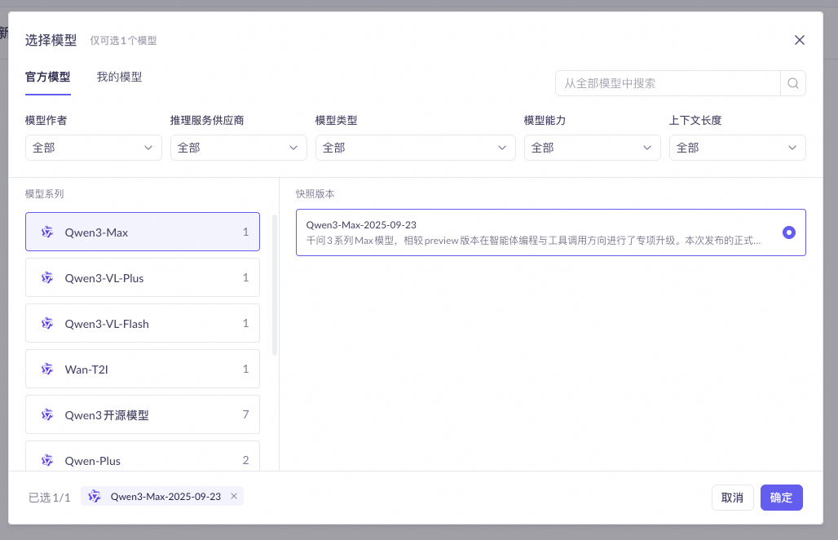Screen dimensions: 838x540
Task: Click the Qwen logo beside Qwen3-VL-Plus
Action: [47, 277]
